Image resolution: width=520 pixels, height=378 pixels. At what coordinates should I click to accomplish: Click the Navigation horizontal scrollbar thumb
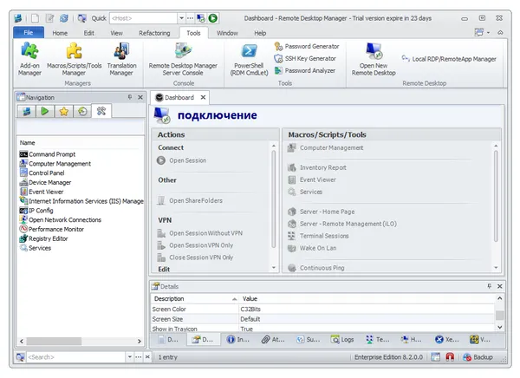(x=54, y=342)
